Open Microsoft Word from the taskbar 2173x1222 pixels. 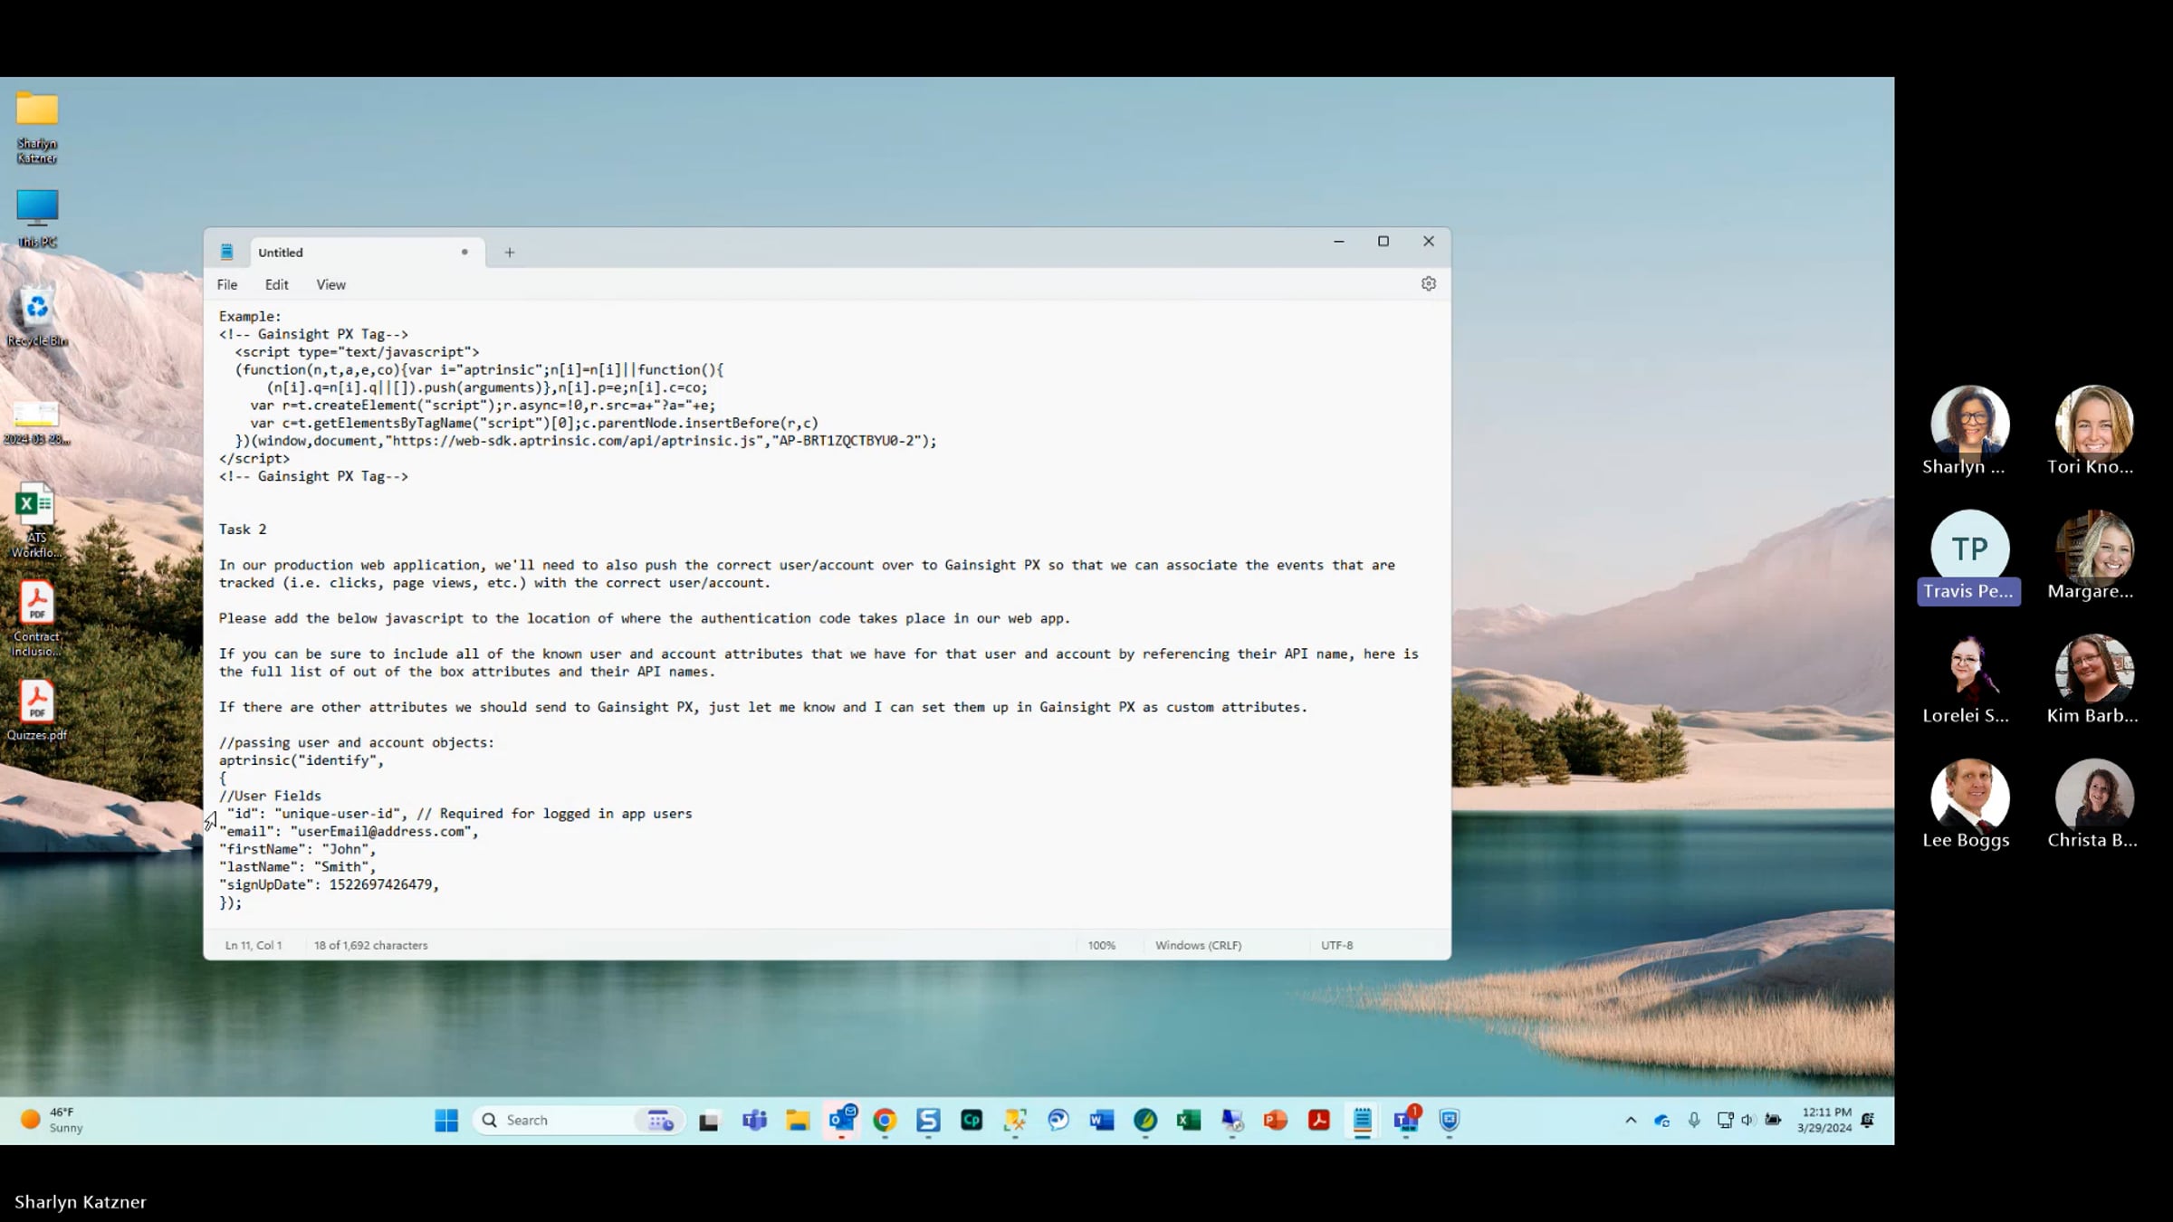1102,1121
